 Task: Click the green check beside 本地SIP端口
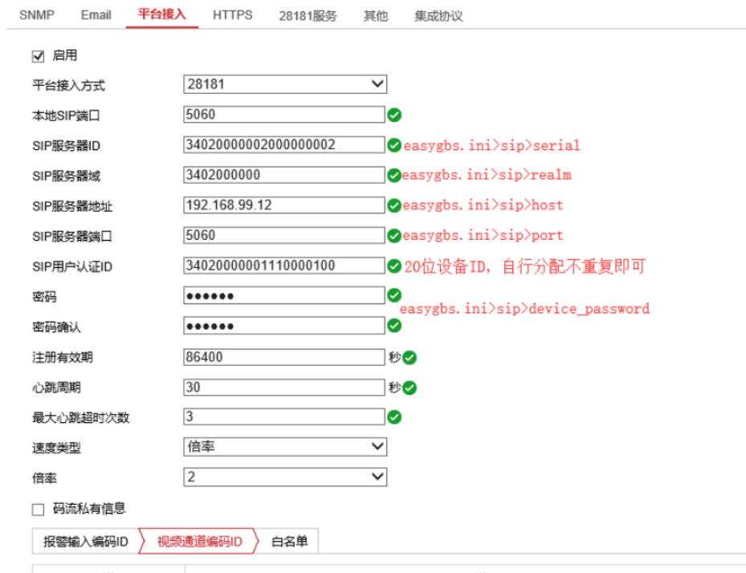[x=394, y=115]
